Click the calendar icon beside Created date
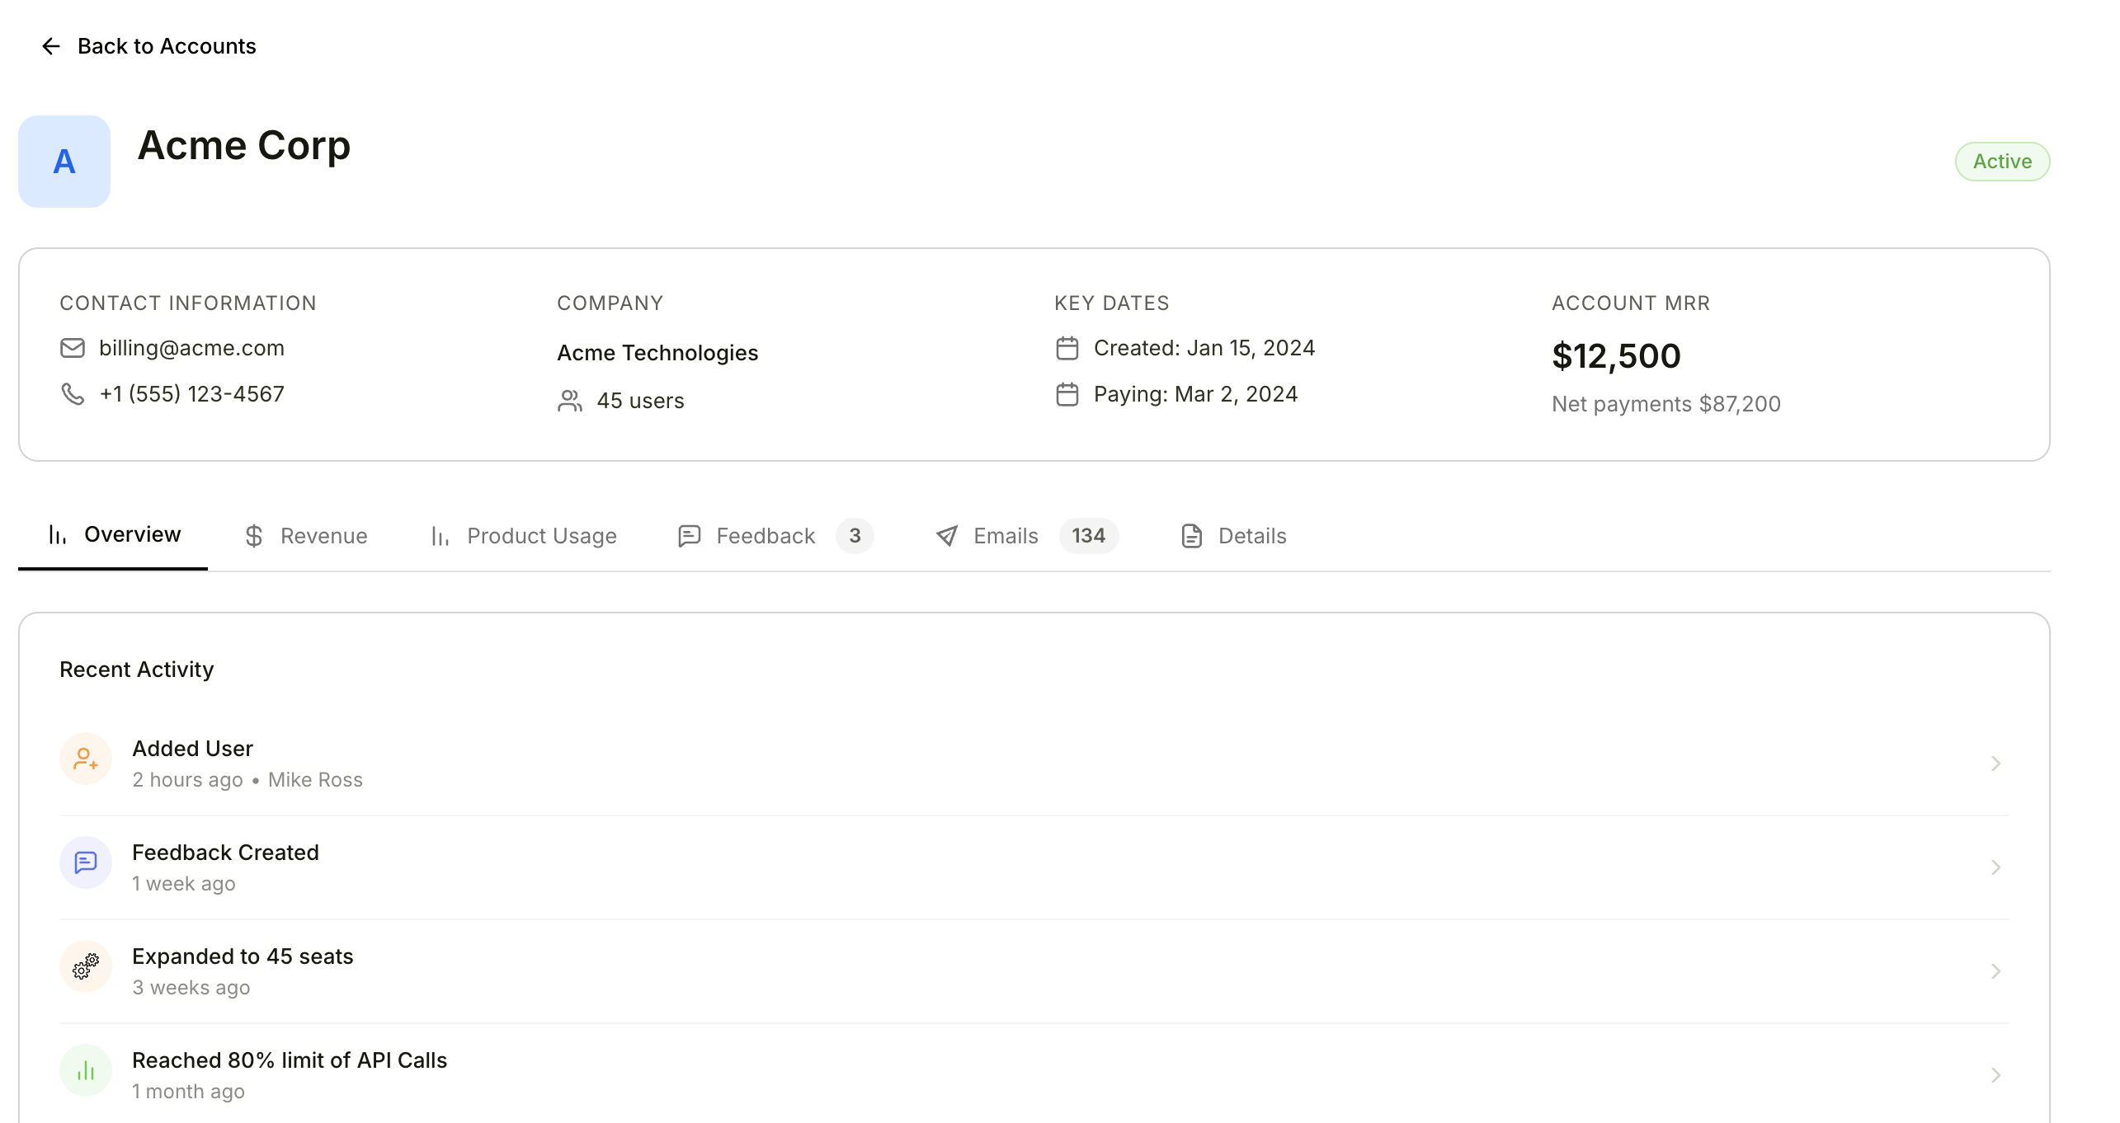2120x1123 pixels. 1067,348
